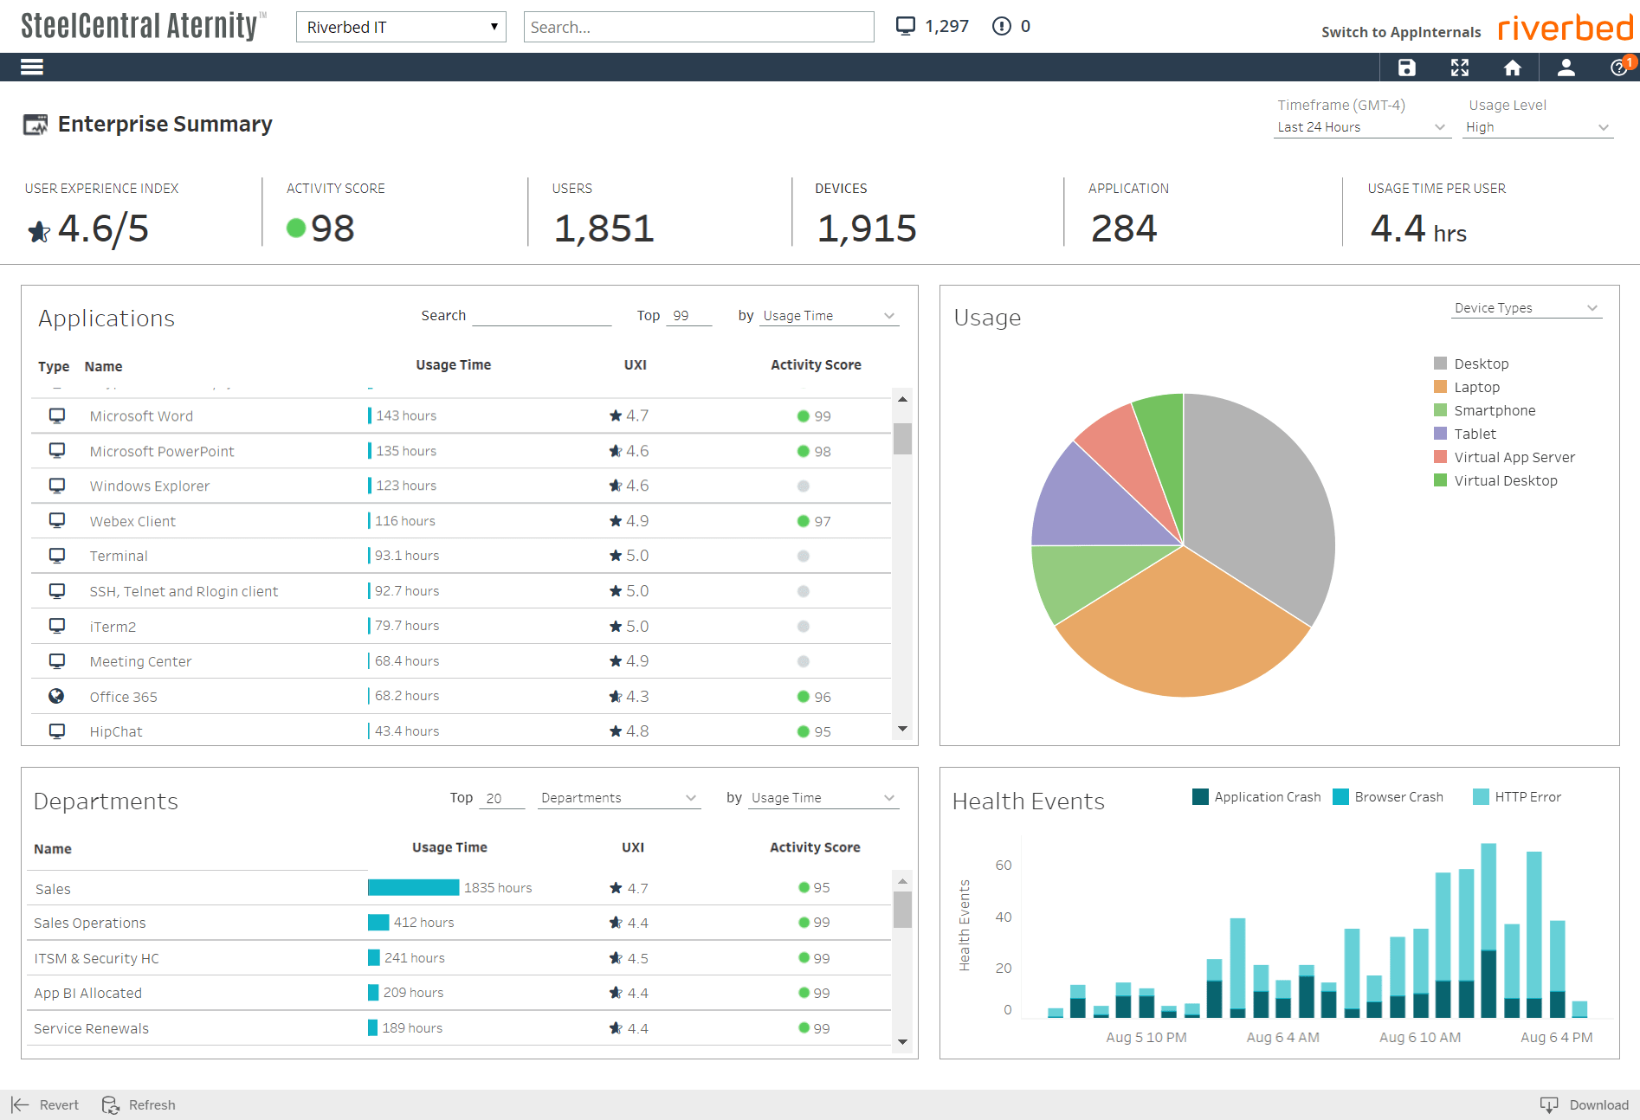Click the Desktop legend color swatch

click(1441, 364)
